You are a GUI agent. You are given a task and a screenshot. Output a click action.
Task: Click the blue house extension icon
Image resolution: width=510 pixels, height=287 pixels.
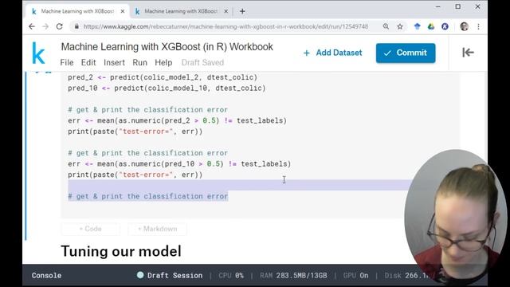pyautogui.click(x=417, y=26)
